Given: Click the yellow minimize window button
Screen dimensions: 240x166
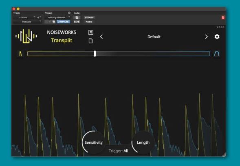Looking at the screenshot, I should [x=18, y=9].
